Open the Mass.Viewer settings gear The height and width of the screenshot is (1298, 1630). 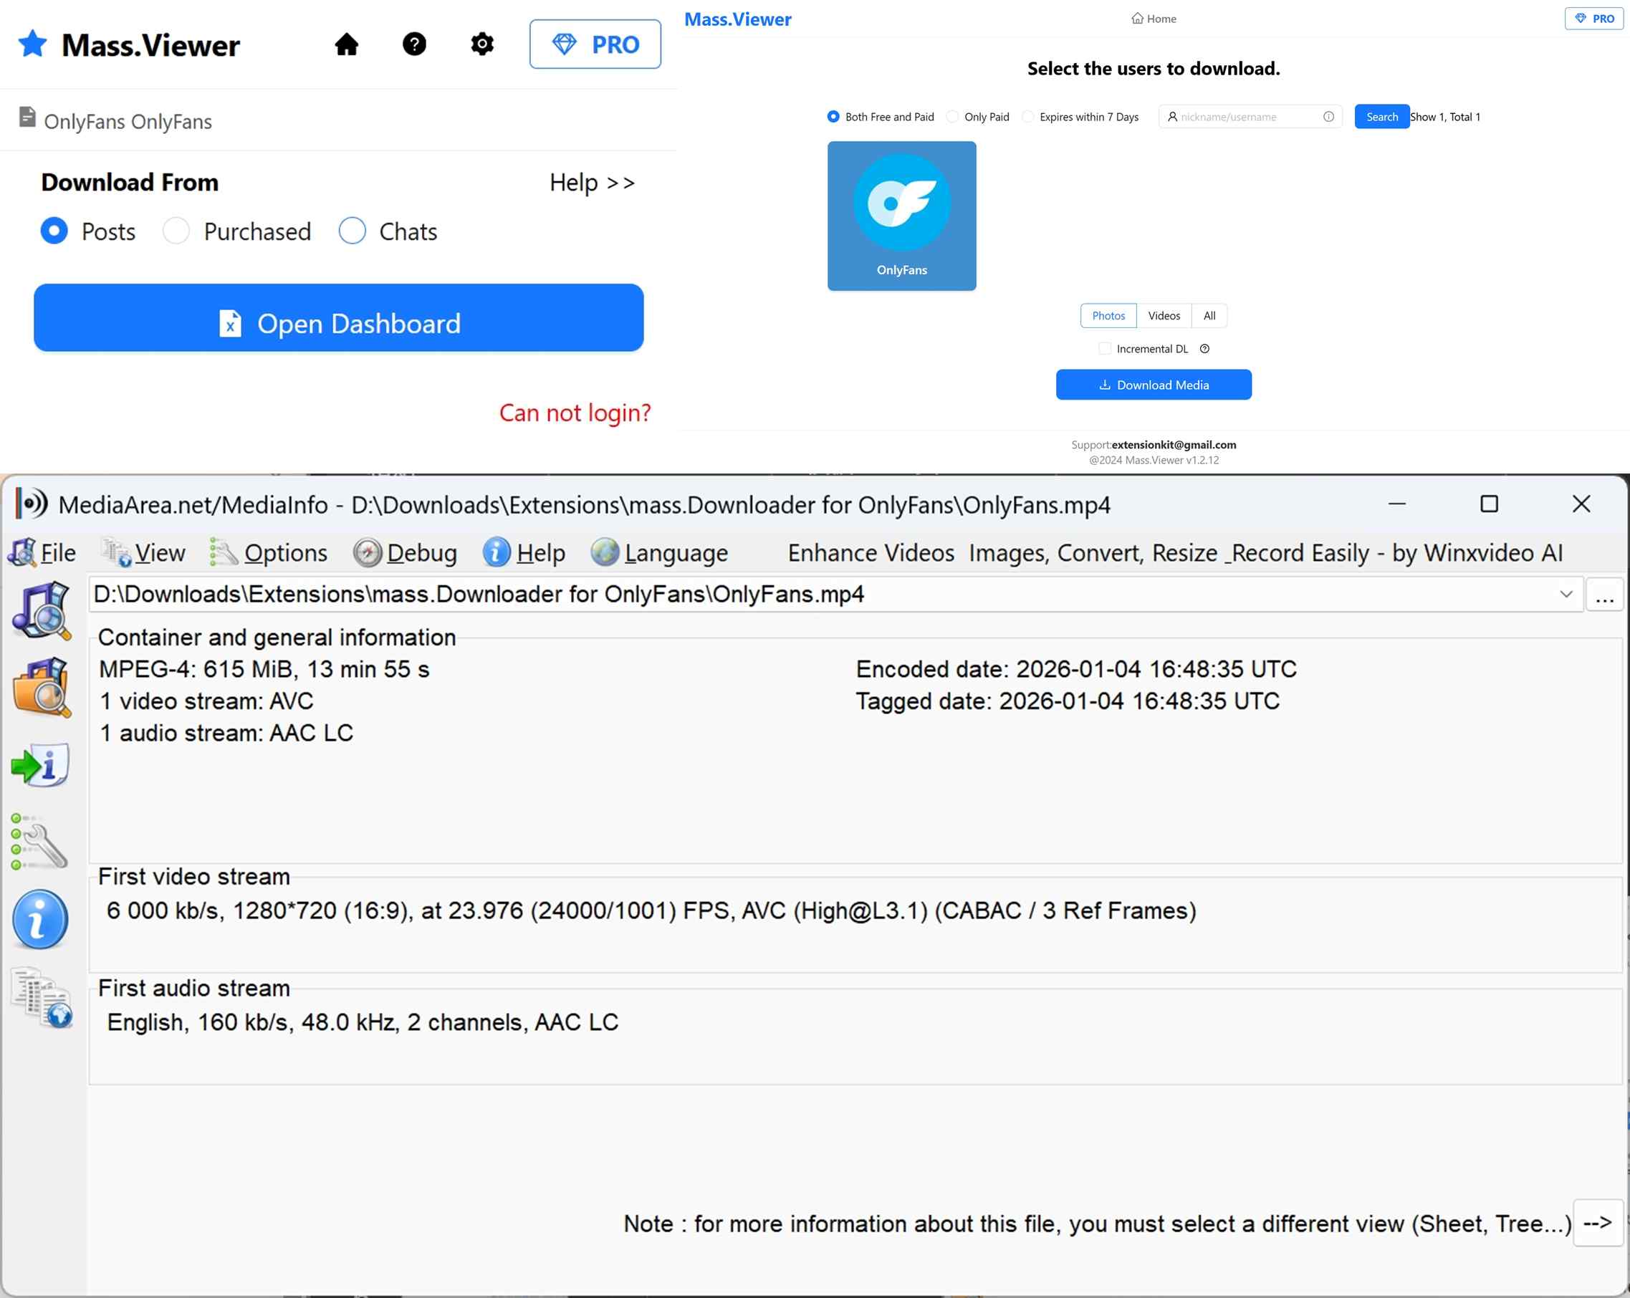coord(481,44)
